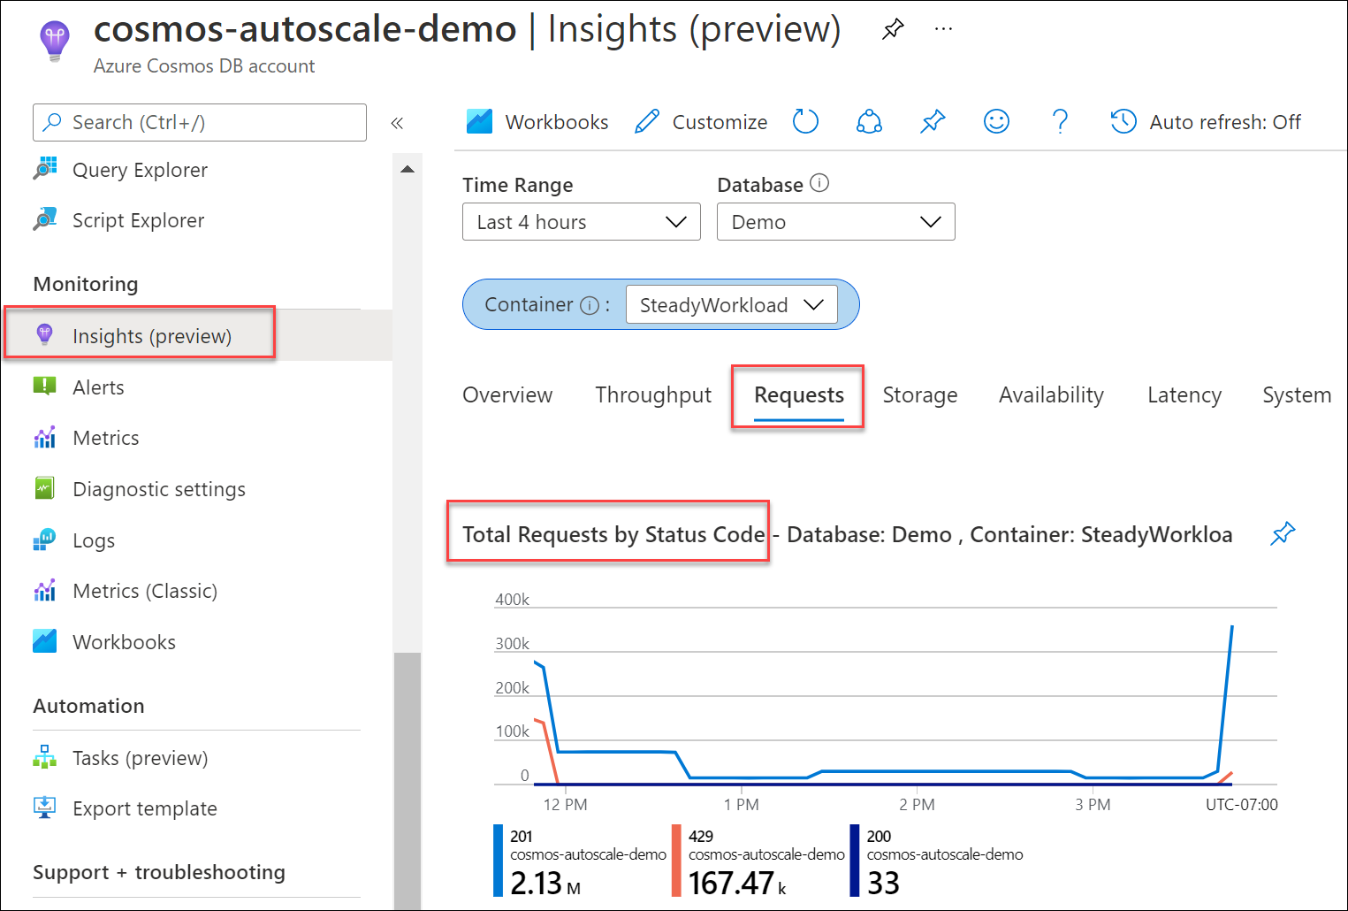Pin the Total Requests chart
Image resolution: width=1348 pixels, height=911 pixels.
[1283, 533]
